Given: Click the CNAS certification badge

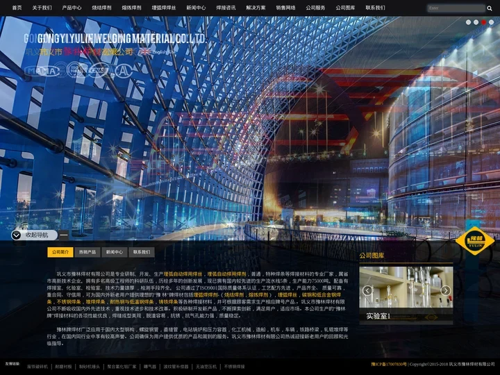Looking at the screenshot, I should pos(98,70).
